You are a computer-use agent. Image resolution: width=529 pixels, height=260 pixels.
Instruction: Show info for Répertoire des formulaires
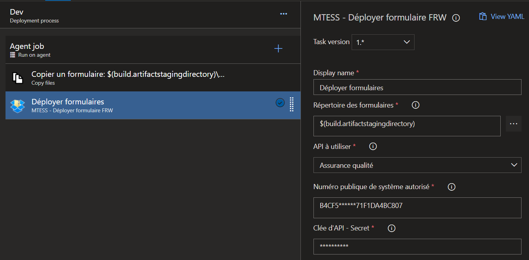click(x=415, y=105)
